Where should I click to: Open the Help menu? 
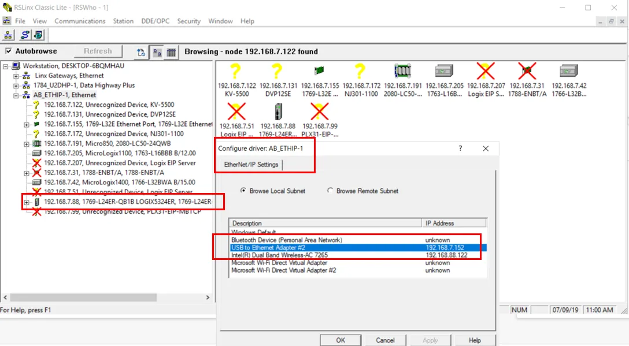pos(247,21)
